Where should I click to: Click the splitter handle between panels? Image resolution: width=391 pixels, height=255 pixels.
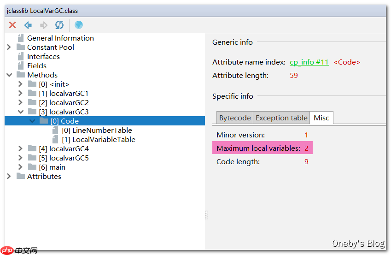(206, 215)
